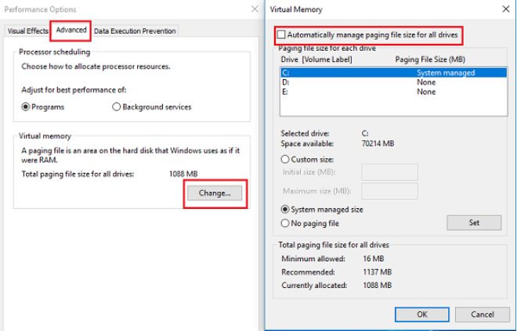Choose the Custom size radio option
This screenshot has width=517, height=331.
coord(284,159)
